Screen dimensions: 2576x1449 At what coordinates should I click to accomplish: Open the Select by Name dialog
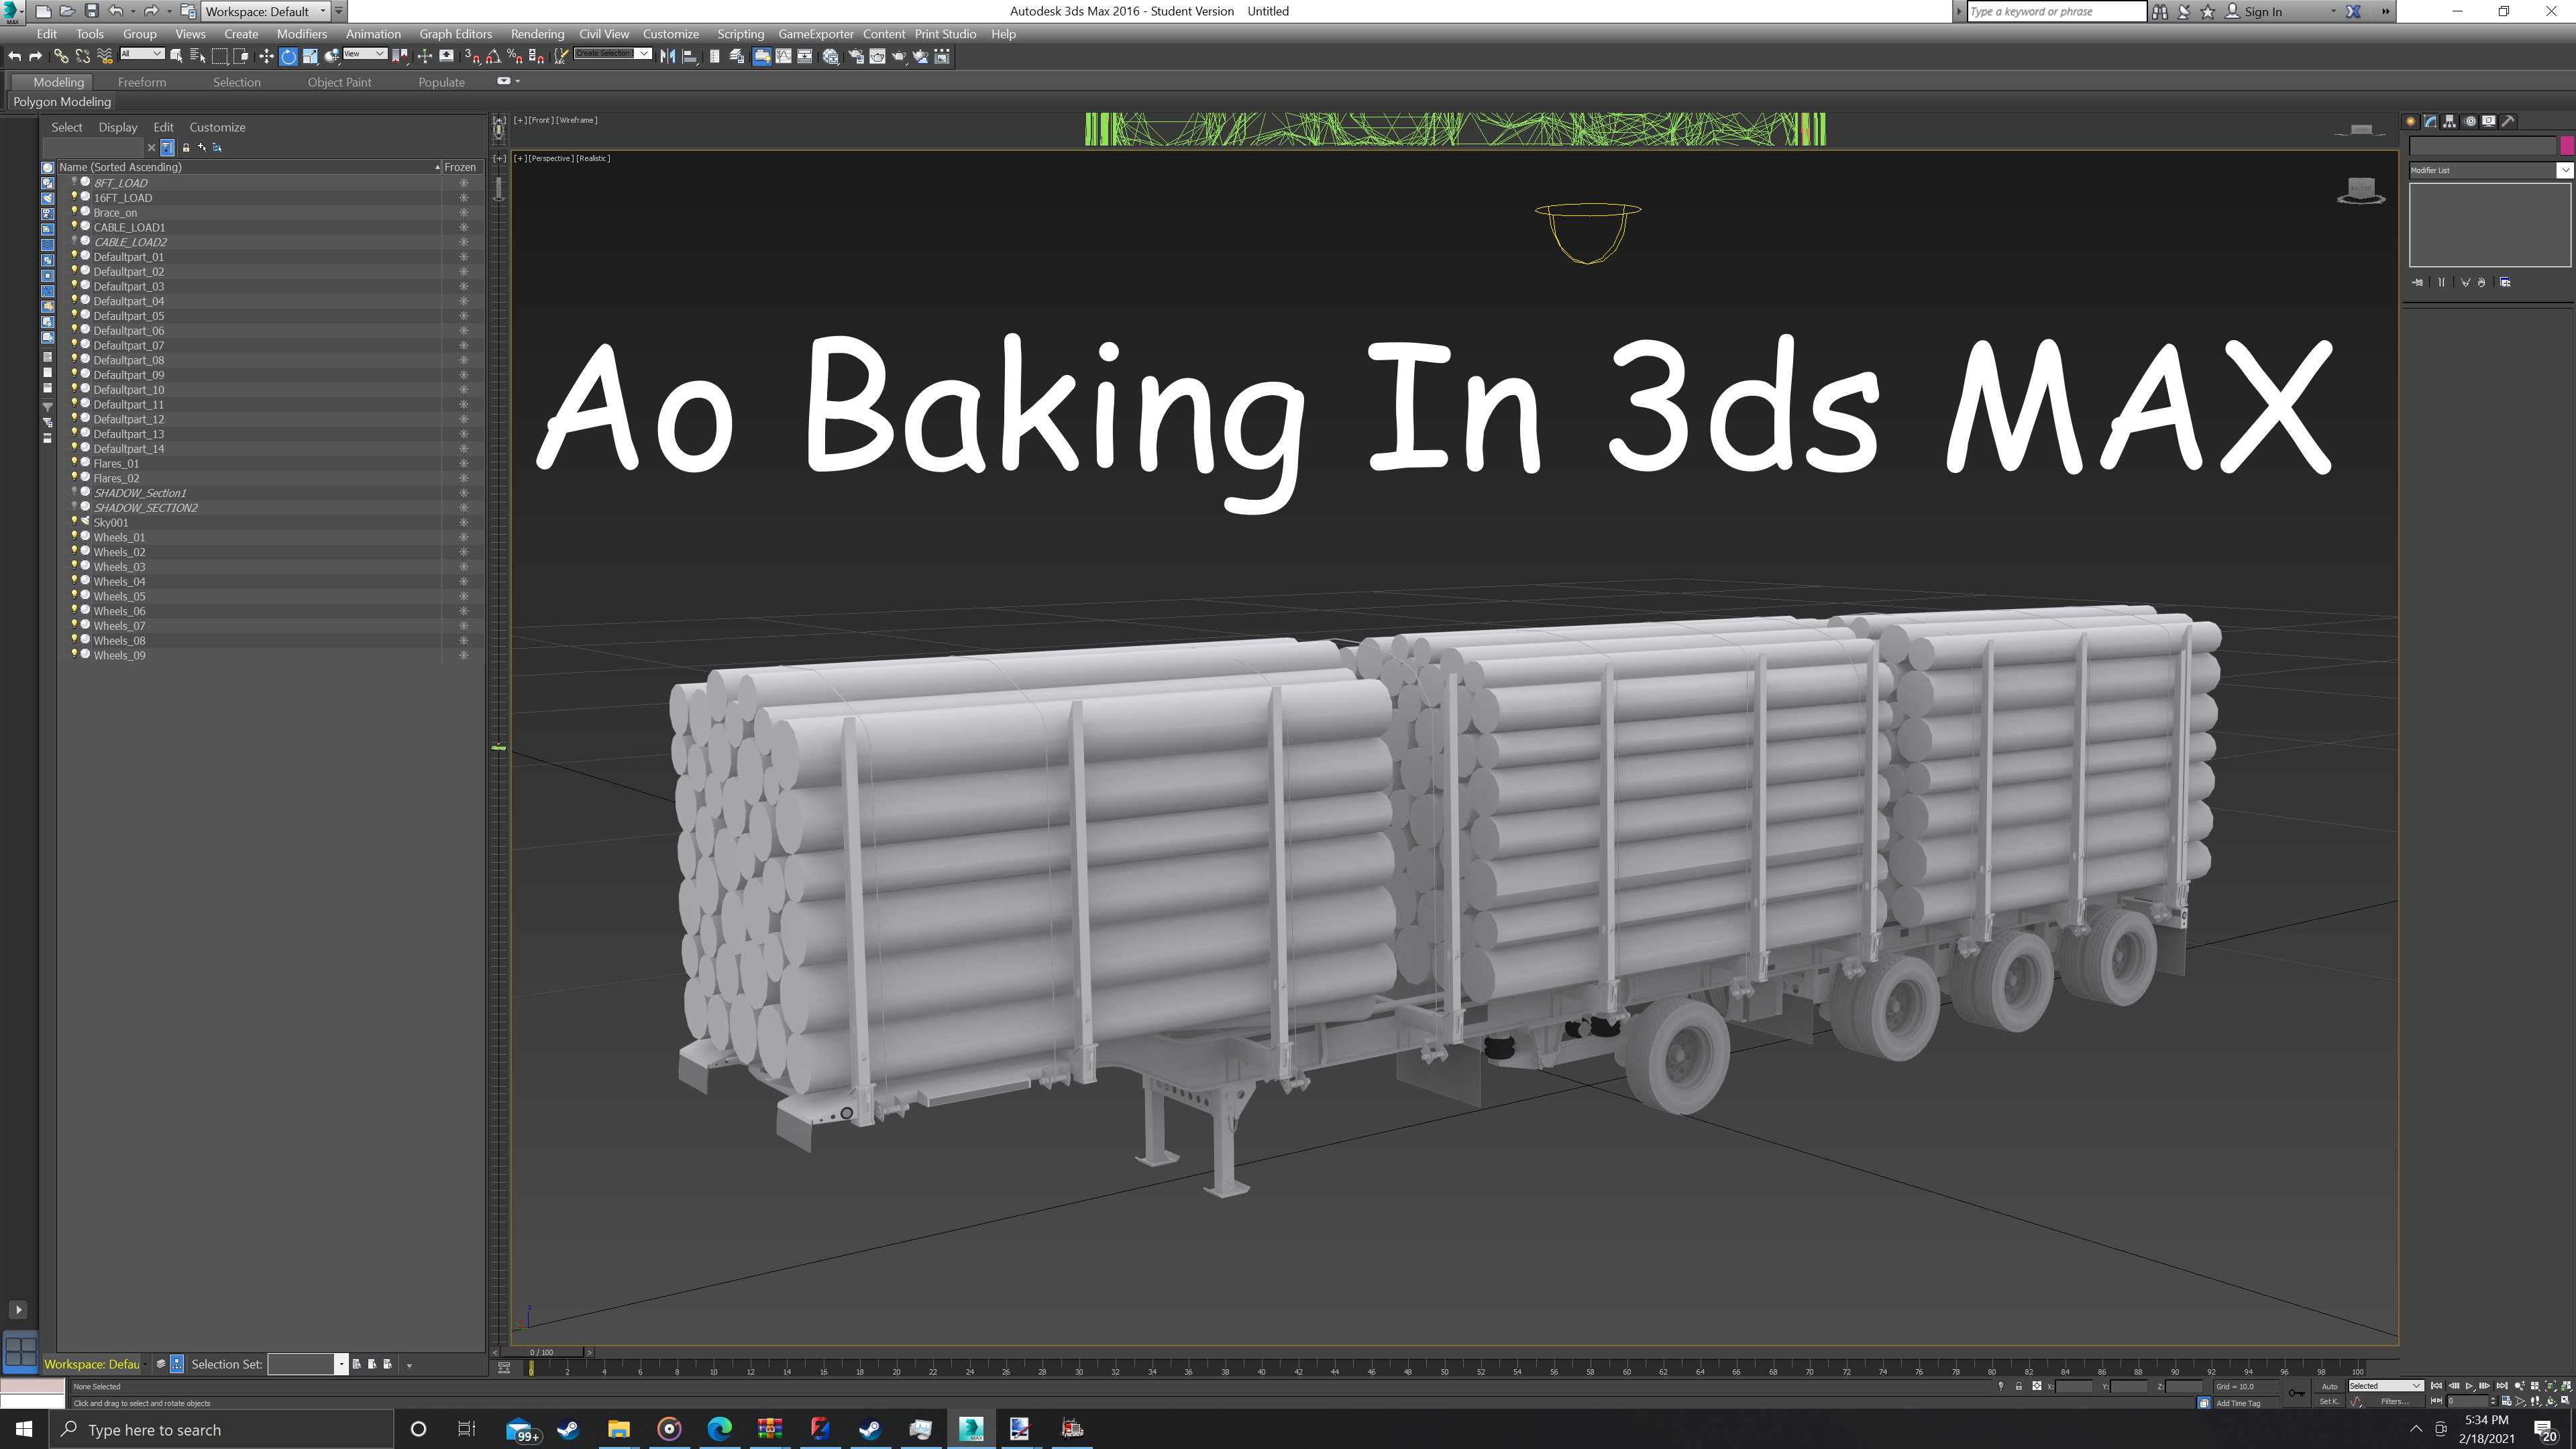[197, 56]
